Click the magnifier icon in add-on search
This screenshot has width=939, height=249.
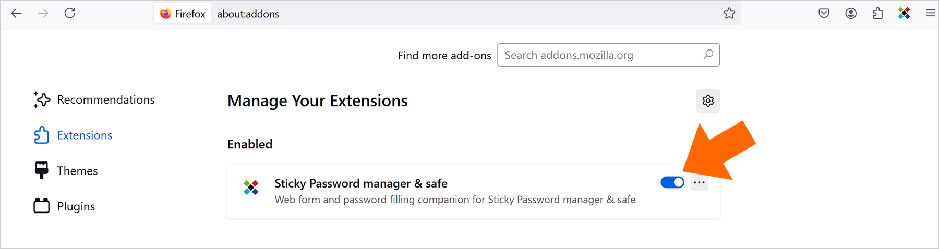(x=708, y=54)
